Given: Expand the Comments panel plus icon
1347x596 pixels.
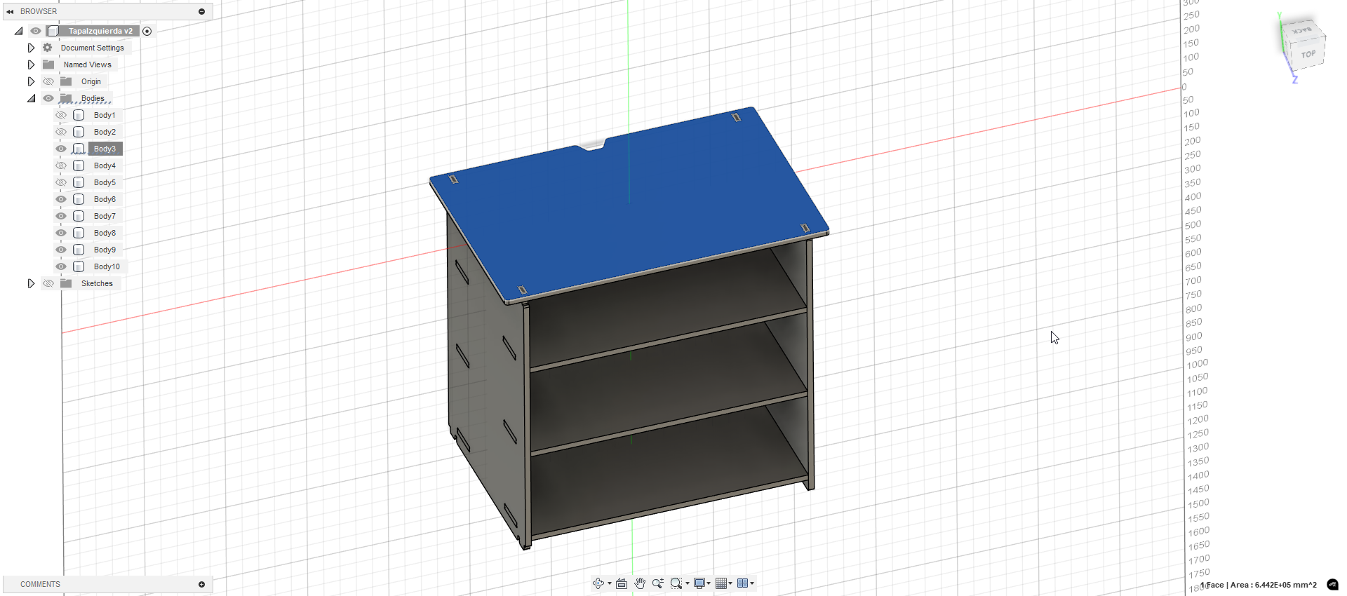Looking at the screenshot, I should pos(202,584).
